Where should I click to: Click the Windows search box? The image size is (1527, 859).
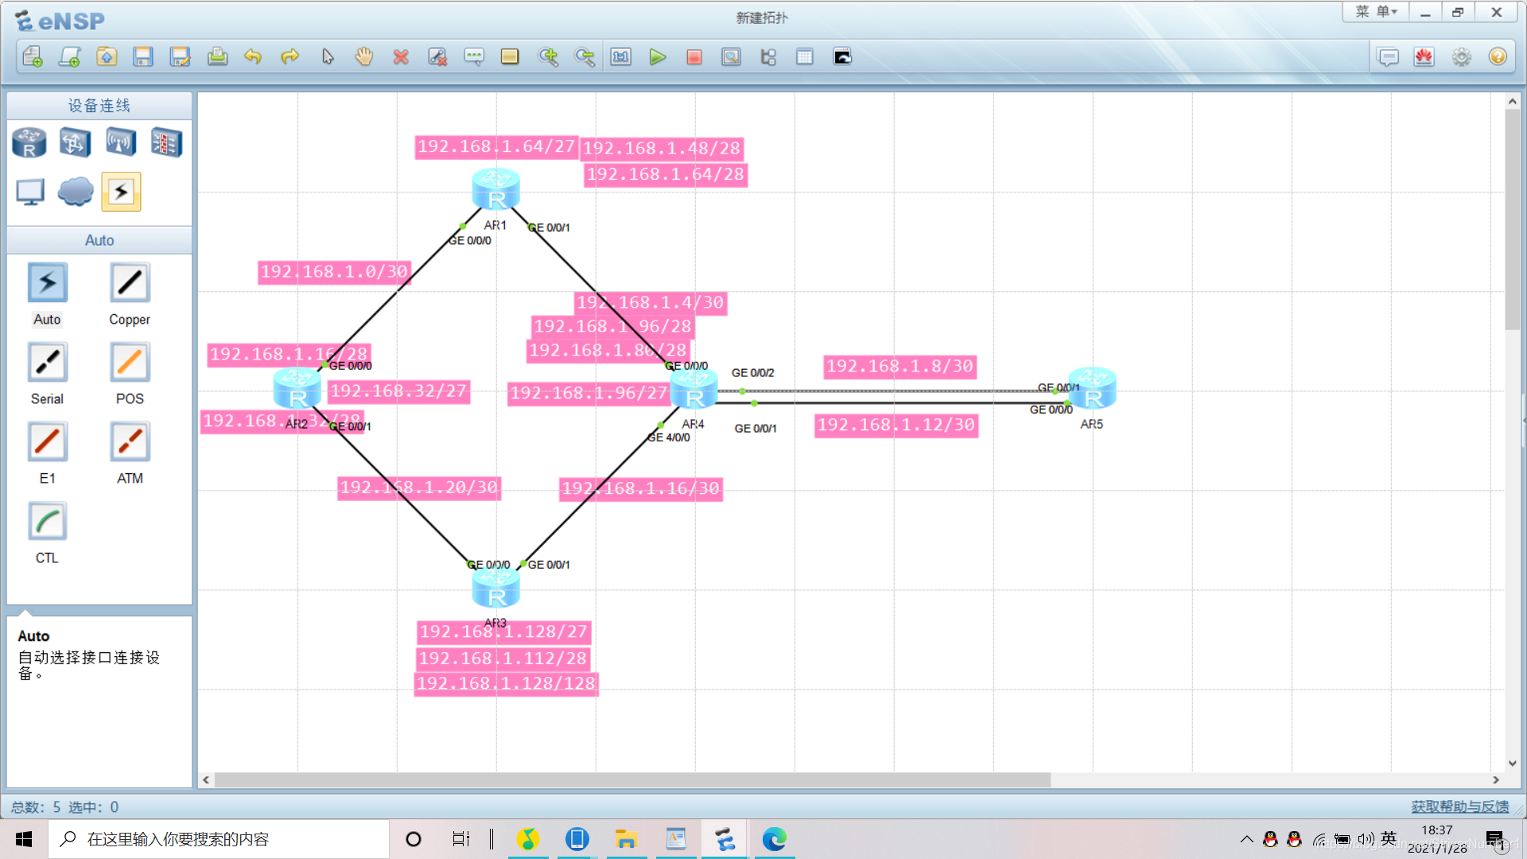[219, 839]
